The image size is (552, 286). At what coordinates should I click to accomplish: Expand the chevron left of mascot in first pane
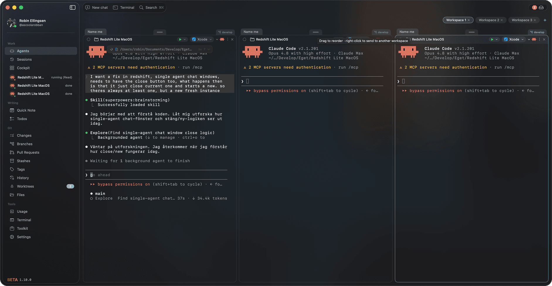[217, 39]
